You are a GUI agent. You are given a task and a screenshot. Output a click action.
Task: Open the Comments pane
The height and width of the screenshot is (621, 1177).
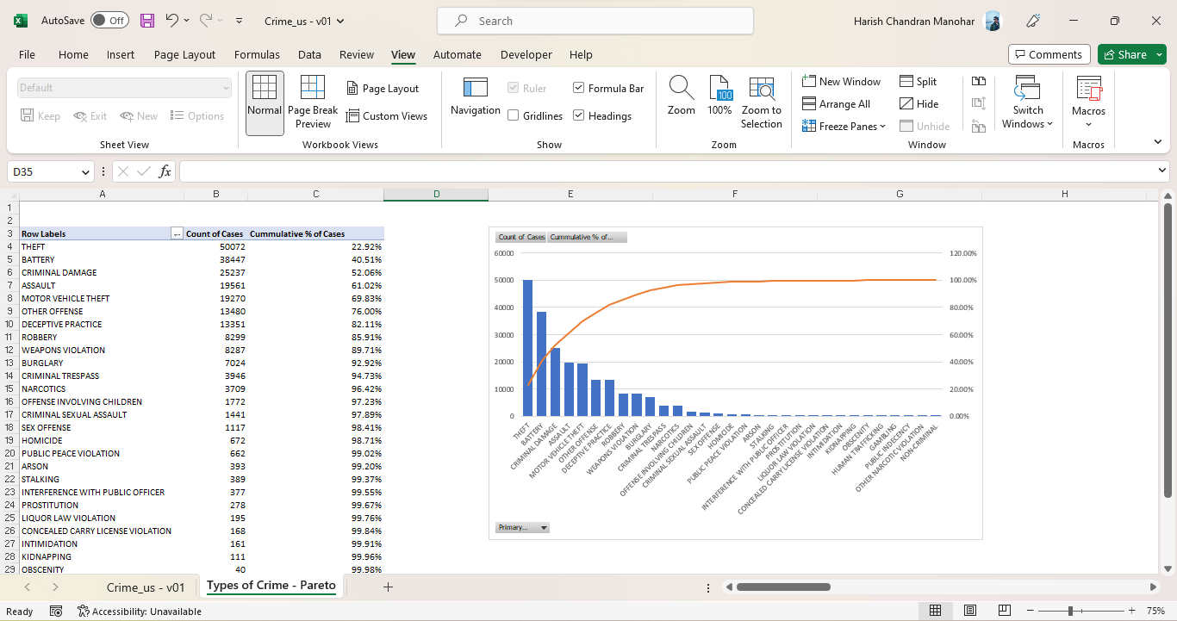(1049, 53)
